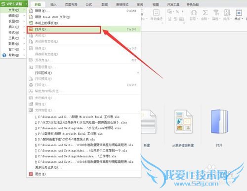
Task: Click the 筛选 funnel filter icon
Action: [216, 12]
